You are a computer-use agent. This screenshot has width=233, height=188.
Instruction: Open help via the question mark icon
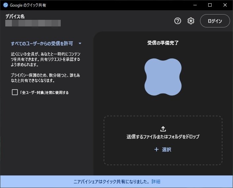[x=178, y=21]
